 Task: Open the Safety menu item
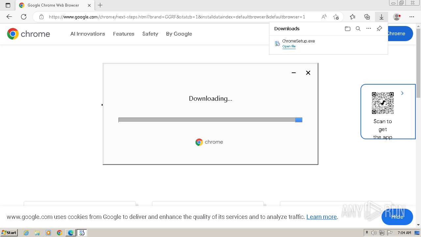150,34
